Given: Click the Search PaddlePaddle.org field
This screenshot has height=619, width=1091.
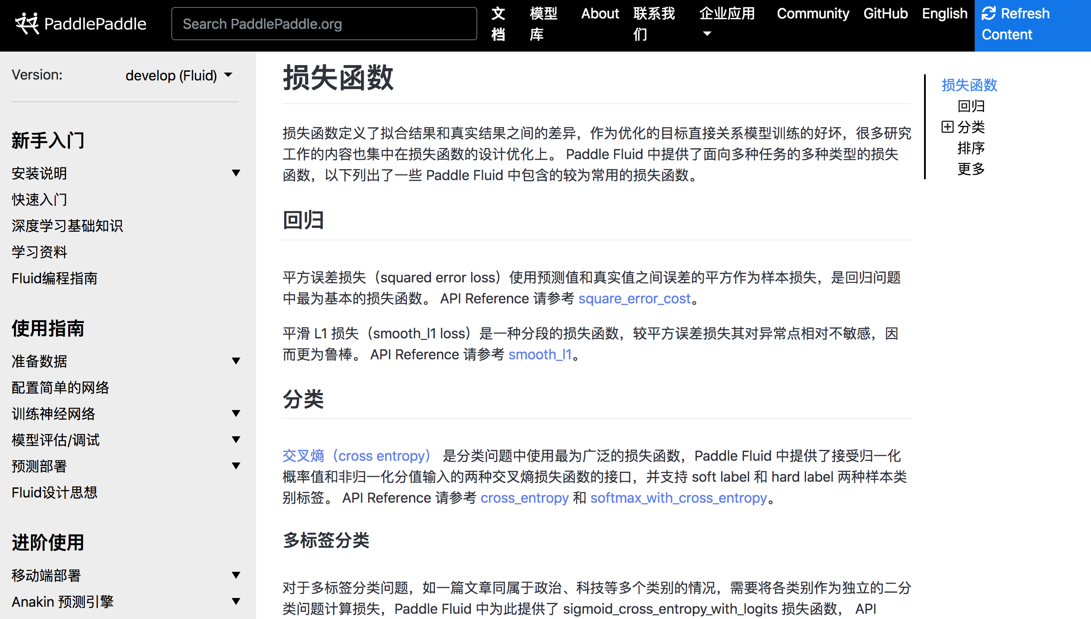Looking at the screenshot, I should pos(324,24).
